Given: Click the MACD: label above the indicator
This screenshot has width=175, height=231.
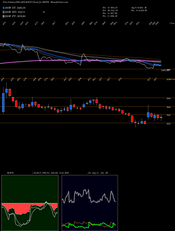Looking at the screenshot, I should pos(10,173).
